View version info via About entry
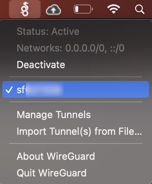The image size is (152, 184). [56, 156]
